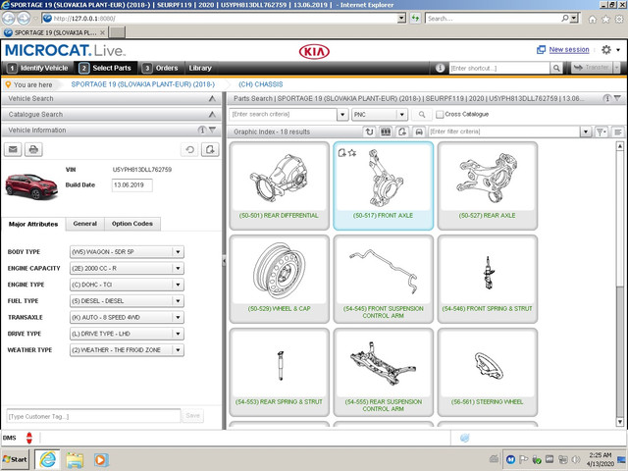Image resolution: width=628 pixels, height=471 pixels.
Task: Click the add note icon in Vehicle Information
Action: 210,149
